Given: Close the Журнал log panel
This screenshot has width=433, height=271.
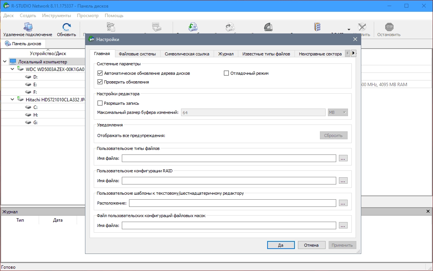Looking at the screenshot, I should tap(428, 211).
